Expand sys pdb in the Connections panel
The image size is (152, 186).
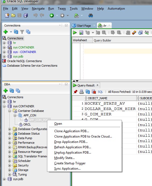tap(4, 56)
